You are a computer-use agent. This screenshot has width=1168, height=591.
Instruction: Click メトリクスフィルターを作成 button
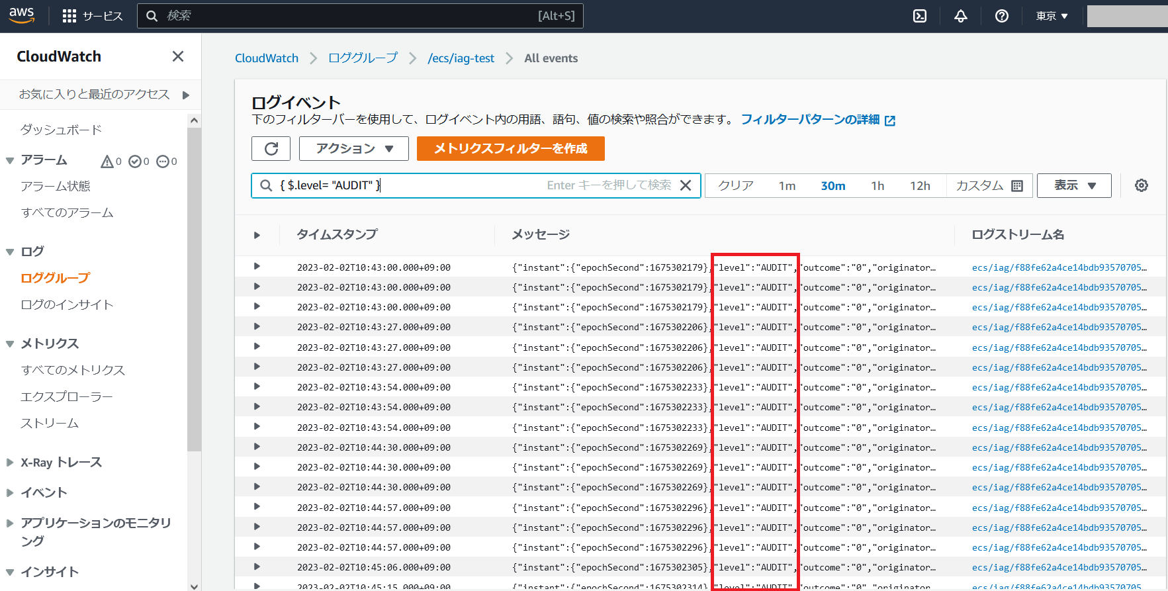click(x=511, y=148)
